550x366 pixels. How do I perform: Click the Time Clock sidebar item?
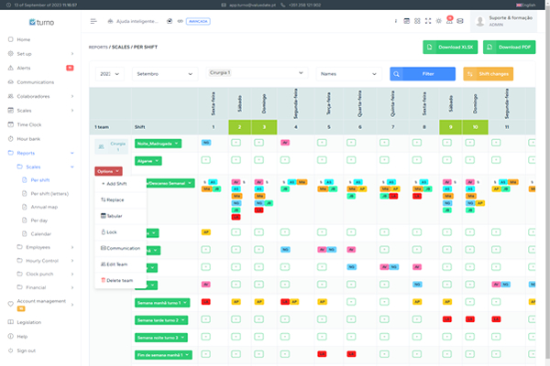tap(30, 123)
